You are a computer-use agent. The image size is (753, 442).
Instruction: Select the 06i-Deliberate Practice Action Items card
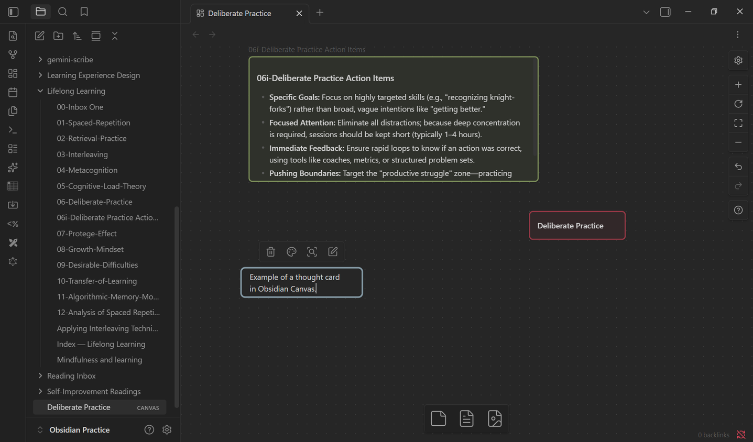[x=394, y=119]
